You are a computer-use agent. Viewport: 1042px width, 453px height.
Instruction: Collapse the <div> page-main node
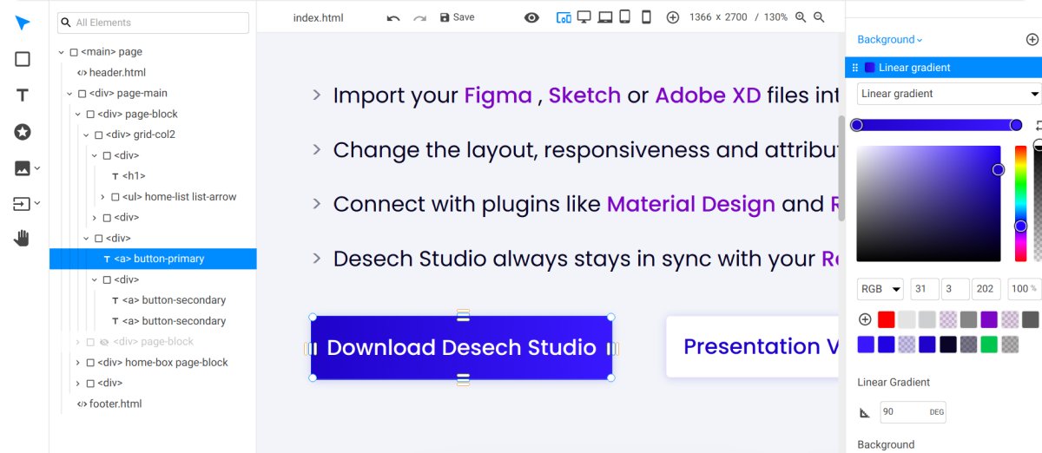(x=69, y=94)
